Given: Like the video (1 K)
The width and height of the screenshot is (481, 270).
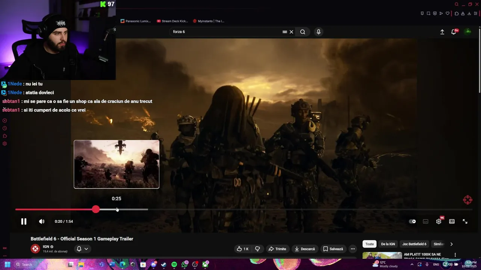Looking at the screenshot, I should (x=242, y=249).
